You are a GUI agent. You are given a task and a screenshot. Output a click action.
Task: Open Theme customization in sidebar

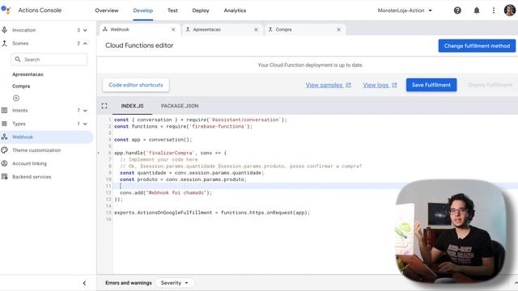click(x=36, y=150)
